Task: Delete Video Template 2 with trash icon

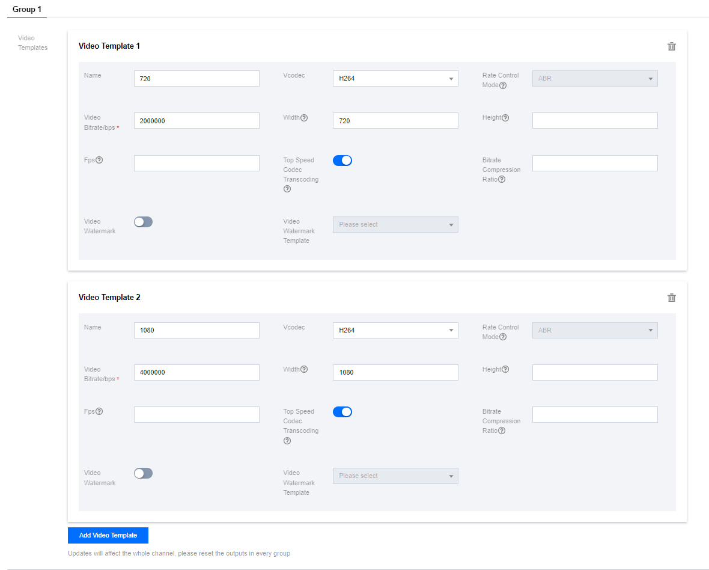Action: [672, 298]
